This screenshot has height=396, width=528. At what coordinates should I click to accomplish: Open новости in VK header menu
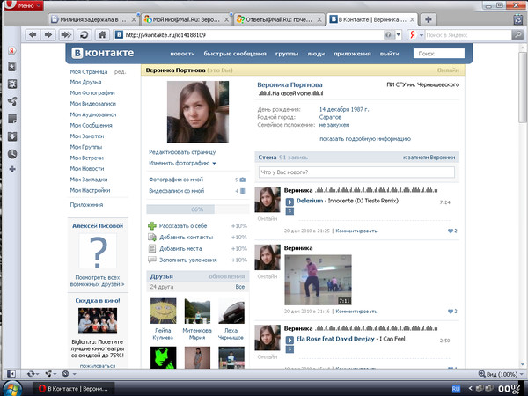click(x=182, y=54)
